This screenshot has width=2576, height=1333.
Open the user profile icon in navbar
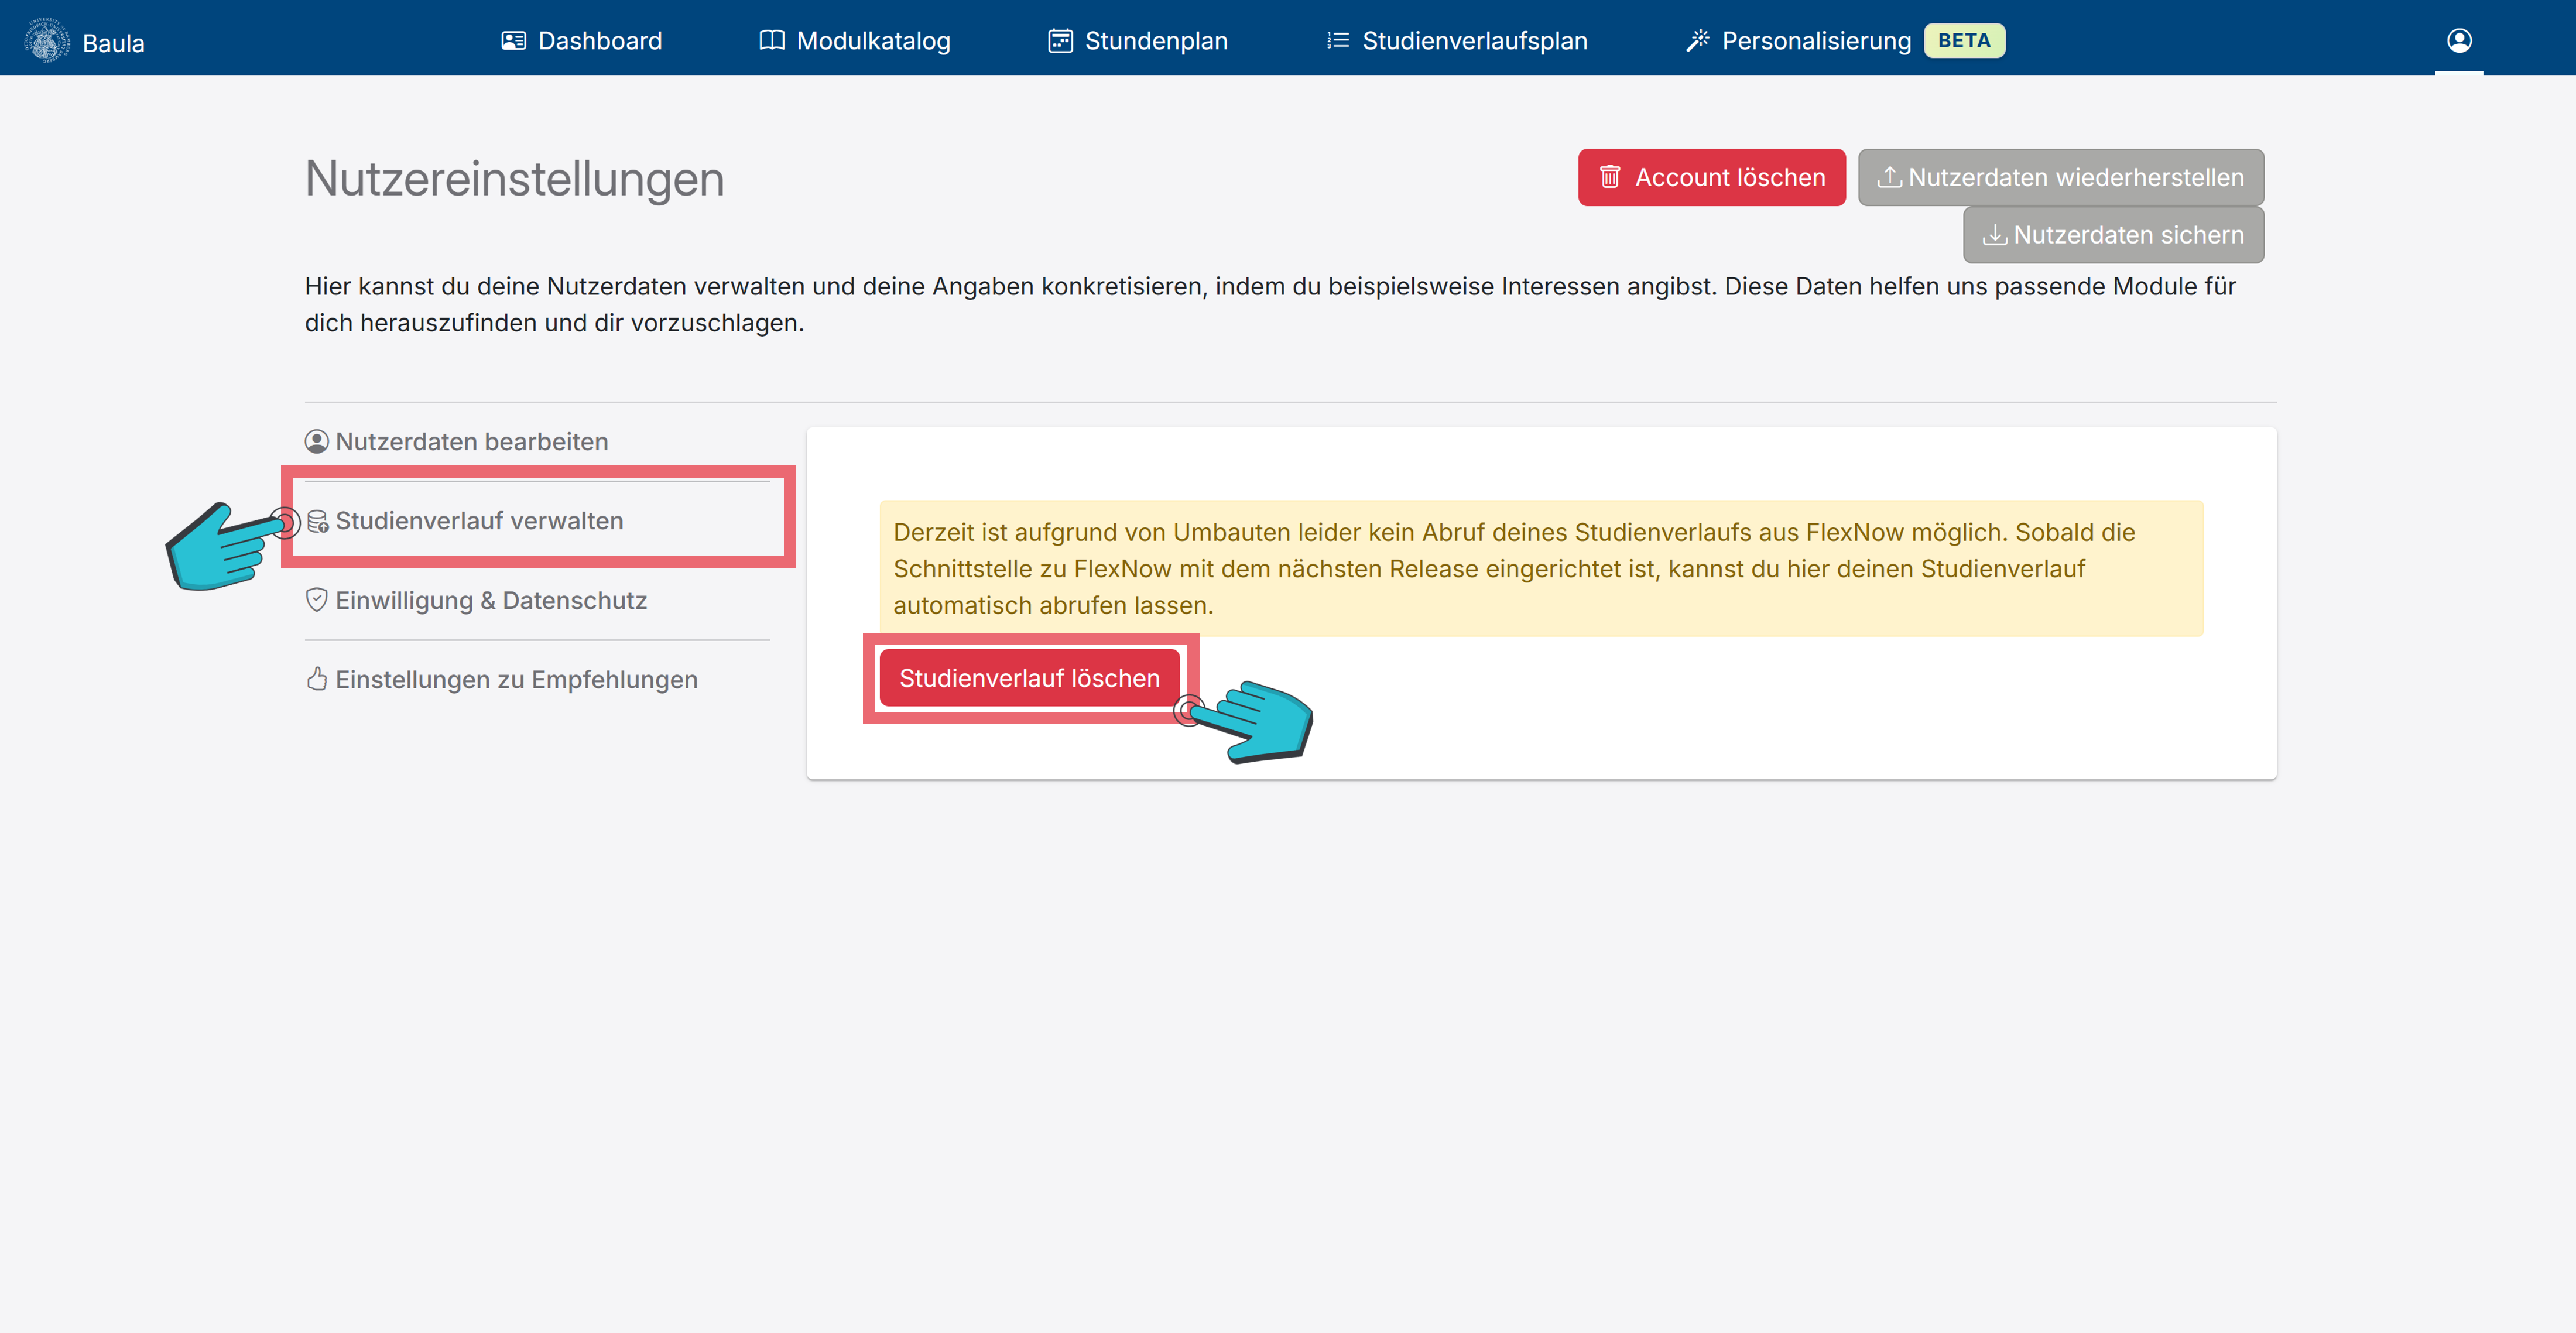(2459, 40)
